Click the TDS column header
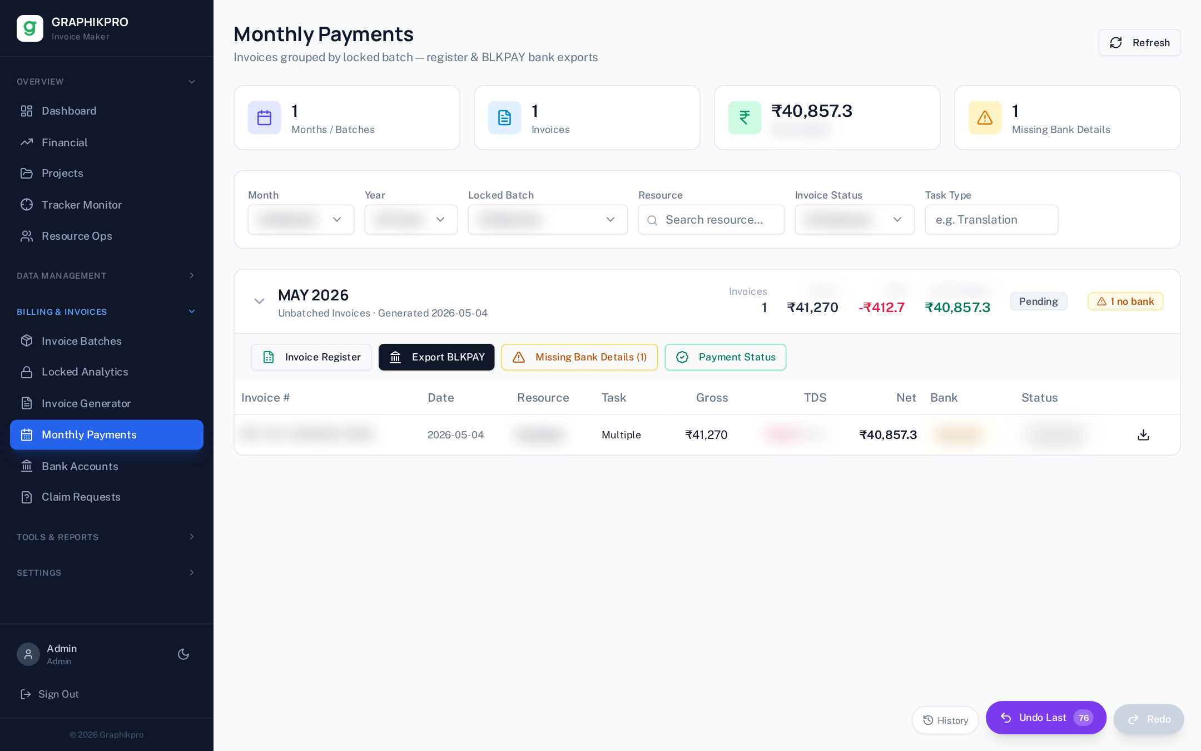Image resolution: width=1201 pixels, height=751 pixels. [x=815, y=397]
